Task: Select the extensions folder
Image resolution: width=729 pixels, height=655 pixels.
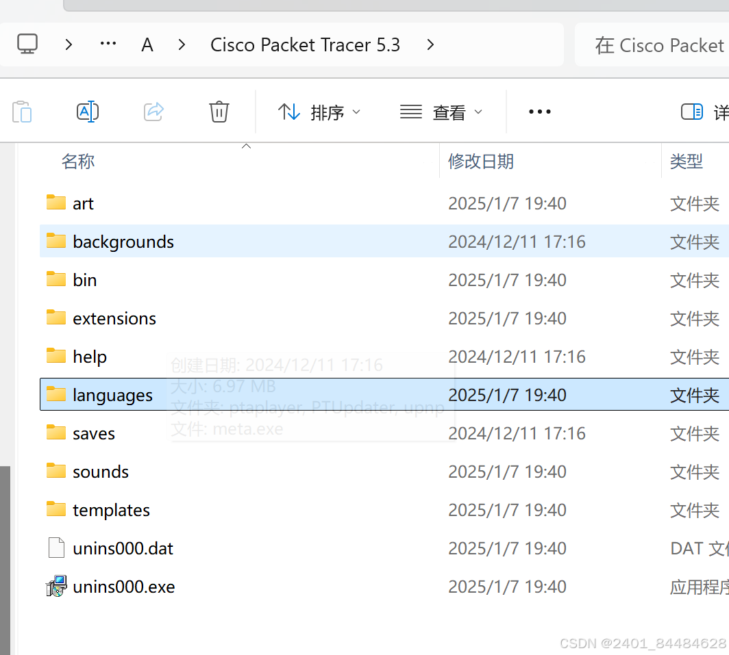Action: click(384, 318)
